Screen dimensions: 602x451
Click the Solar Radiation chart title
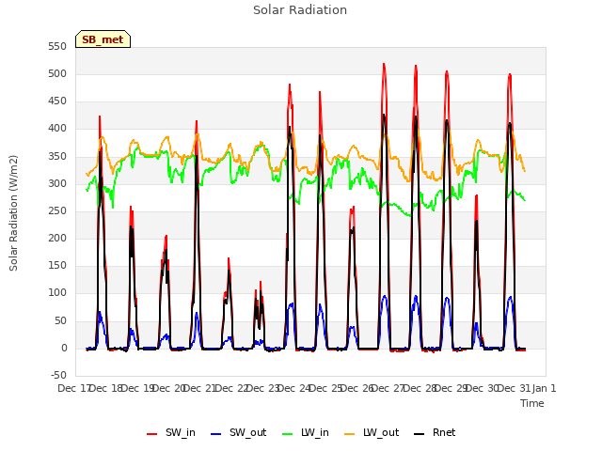click(300, 10)
